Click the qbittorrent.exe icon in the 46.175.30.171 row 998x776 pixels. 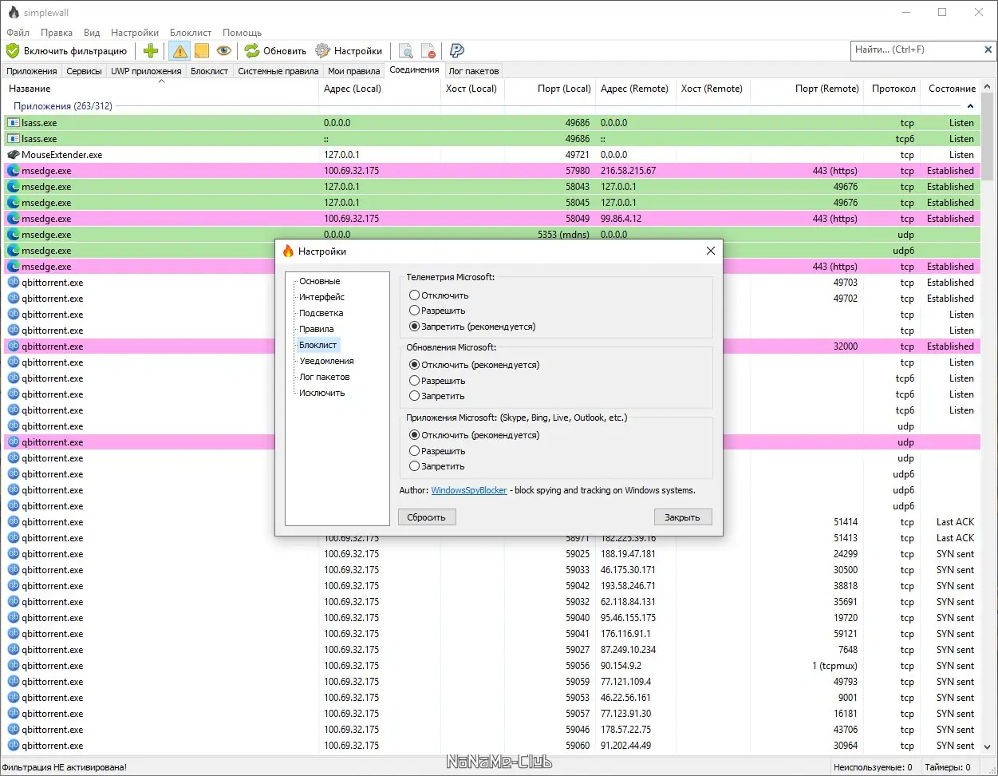click(x=14, y=570)
